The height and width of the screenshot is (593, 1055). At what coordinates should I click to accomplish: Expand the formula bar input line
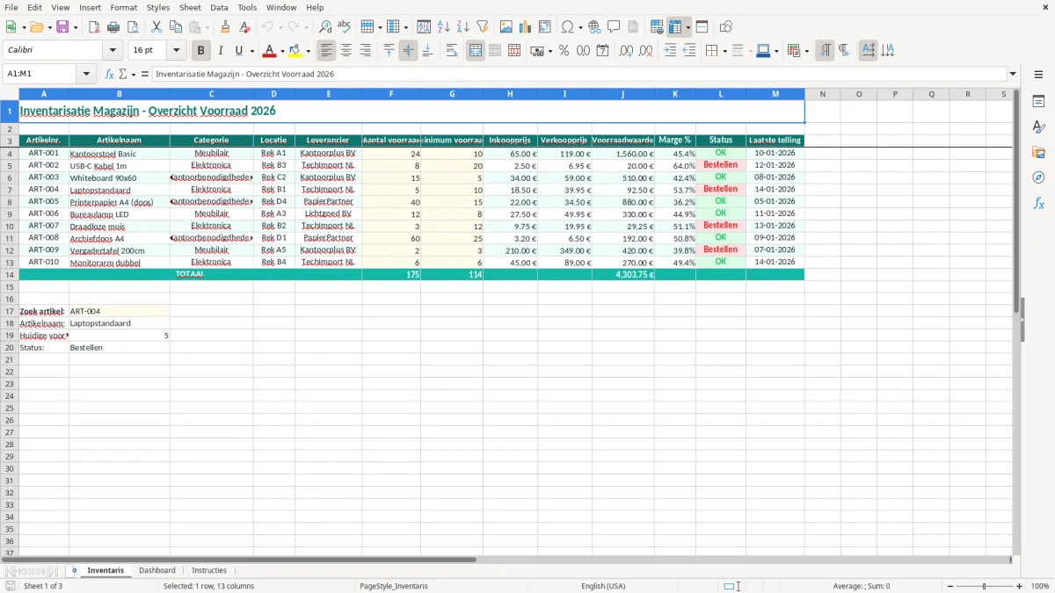click(1013, 74)
